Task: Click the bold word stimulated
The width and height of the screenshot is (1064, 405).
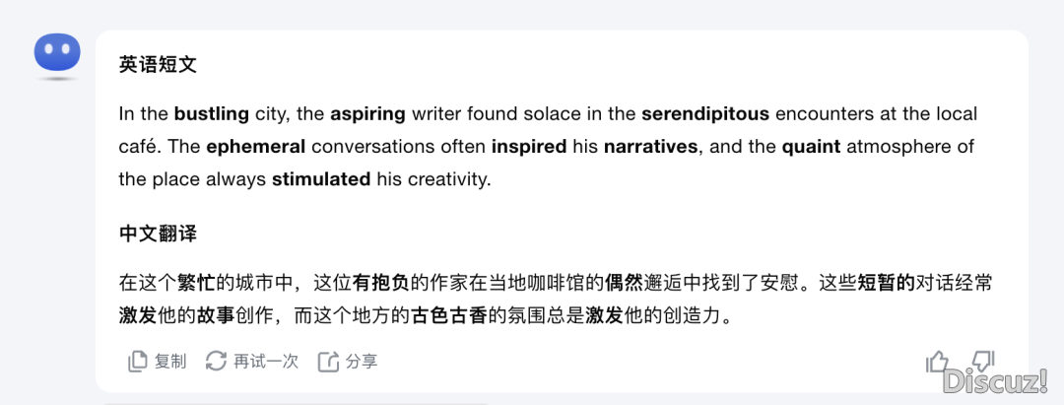Action: point(321,180)
